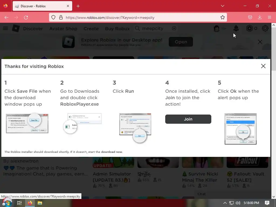
Task: Open Survive Nicki Minaj The Killer game
Action: tap(200, 177)
